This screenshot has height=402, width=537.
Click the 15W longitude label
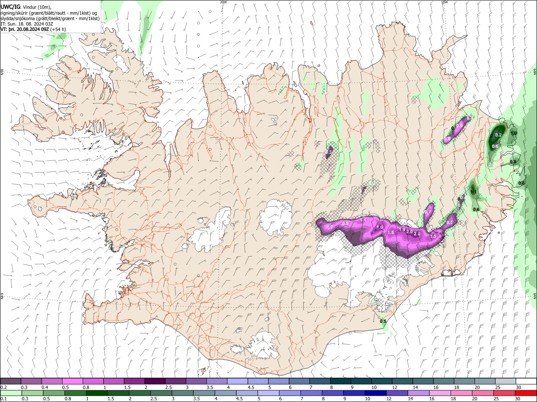pyautogui.click(x=444, y=2)
